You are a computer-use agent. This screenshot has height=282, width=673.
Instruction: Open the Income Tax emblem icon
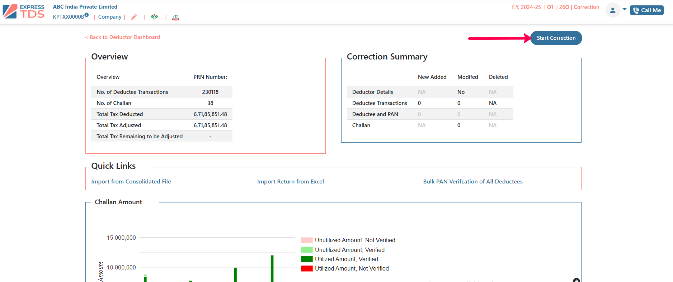[176, 17]
